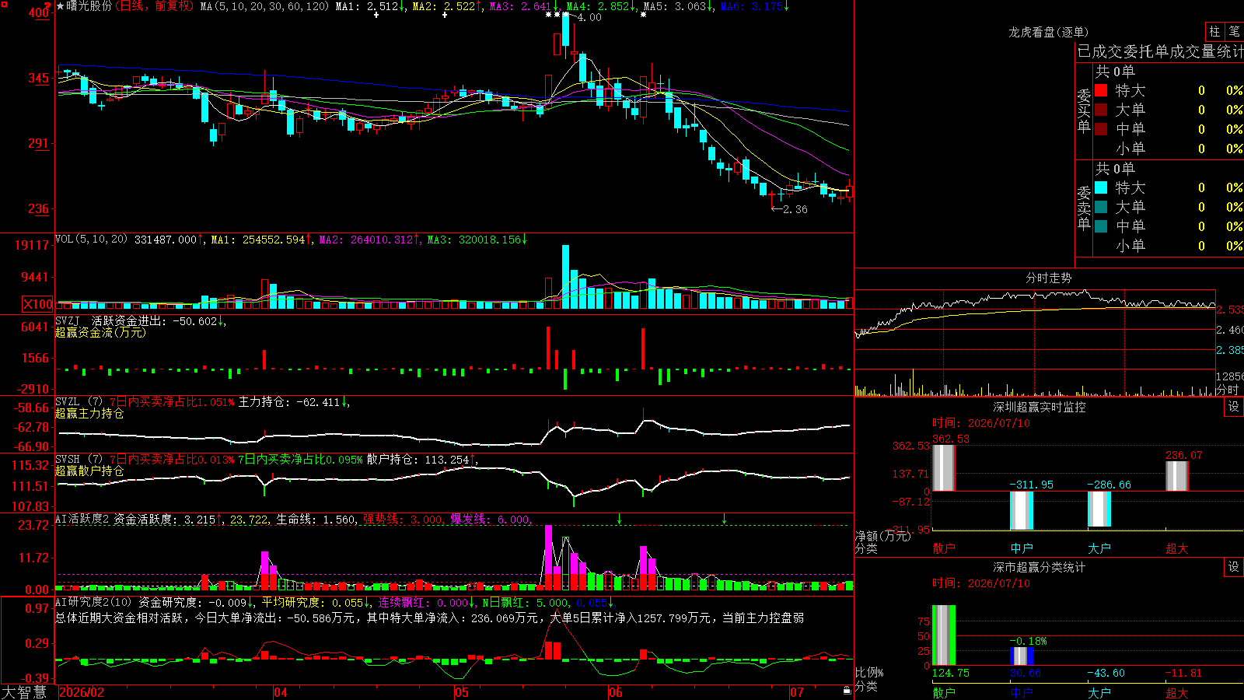Click the 已成交委托单成交量统计 header
Image resolution: width=1244 pixels, height=700 pixels.
point(1160,51)
